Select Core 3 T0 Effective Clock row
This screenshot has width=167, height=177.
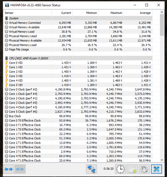pyautogui.click(x=78, y=147)
